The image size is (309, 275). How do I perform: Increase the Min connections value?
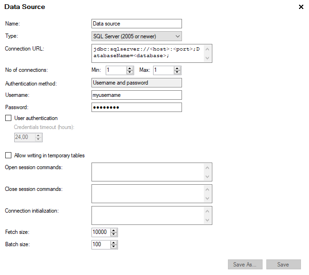click(130, 68)
